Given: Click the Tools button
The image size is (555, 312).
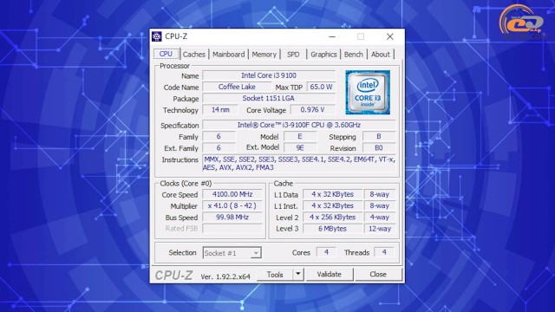Looking at the screenshot, I should point(275,274).
